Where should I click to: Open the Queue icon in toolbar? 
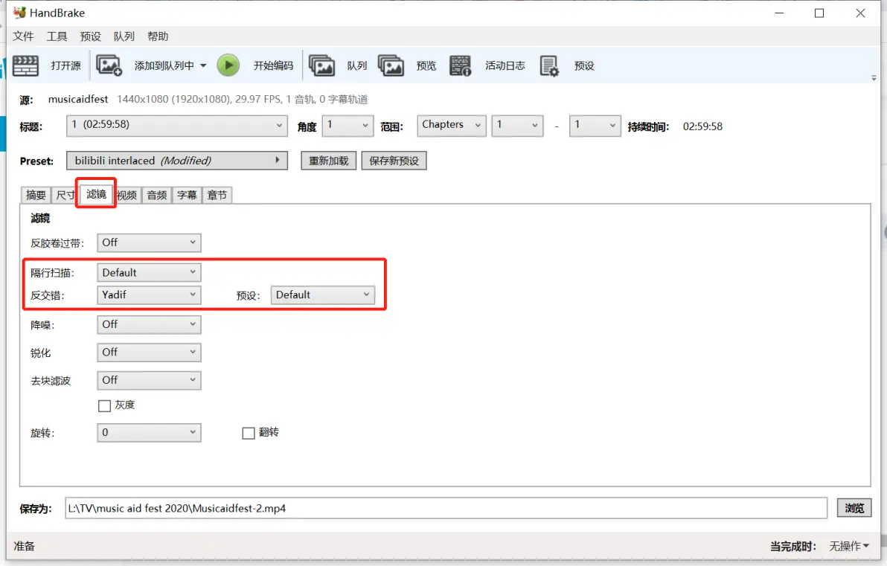(x=322, y=65)
